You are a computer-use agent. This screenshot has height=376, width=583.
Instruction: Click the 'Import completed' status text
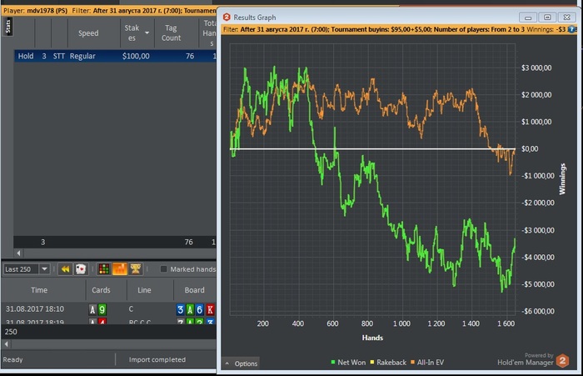tap(157, 359)
